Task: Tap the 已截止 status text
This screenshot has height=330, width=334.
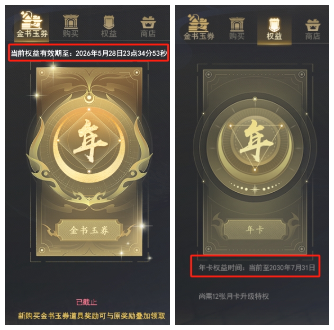Action: (x=87, y=302)
